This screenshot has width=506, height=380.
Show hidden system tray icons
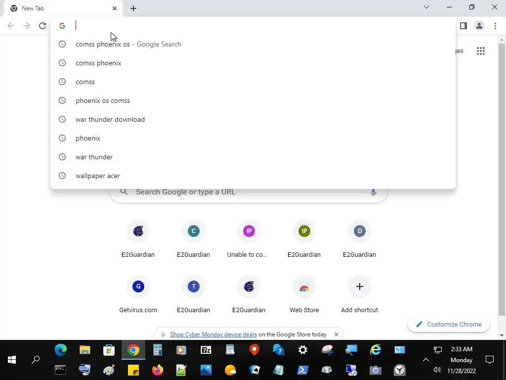coord(426,360)
